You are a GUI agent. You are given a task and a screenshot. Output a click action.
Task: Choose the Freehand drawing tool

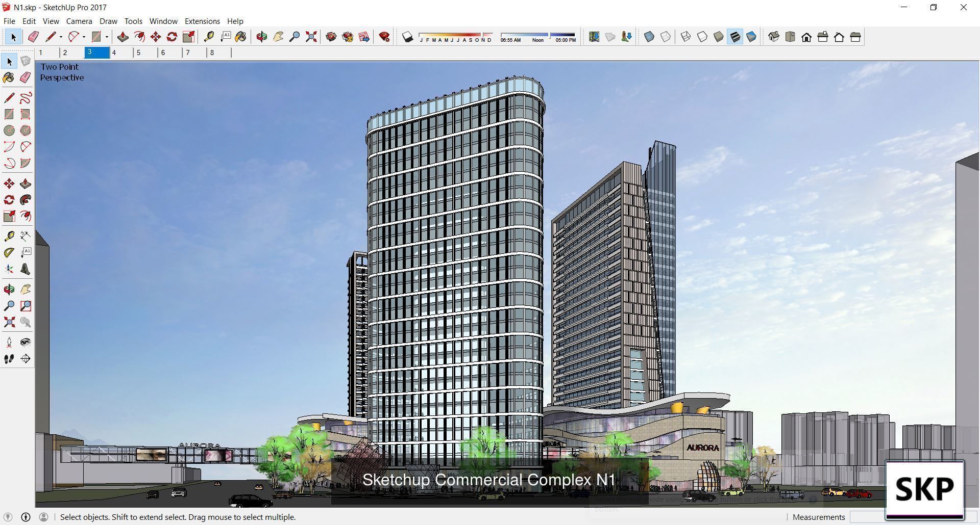[x=26, y=98]
